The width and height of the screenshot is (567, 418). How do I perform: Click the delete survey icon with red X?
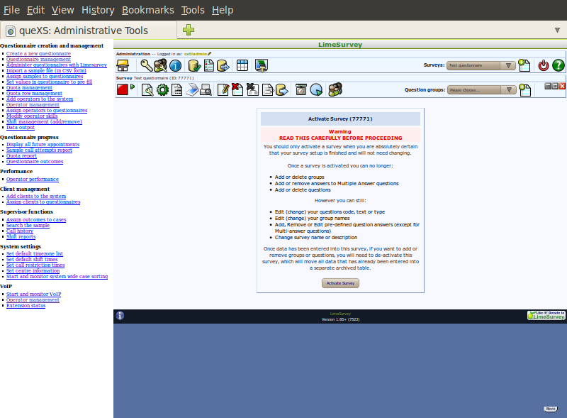(237, 89)
